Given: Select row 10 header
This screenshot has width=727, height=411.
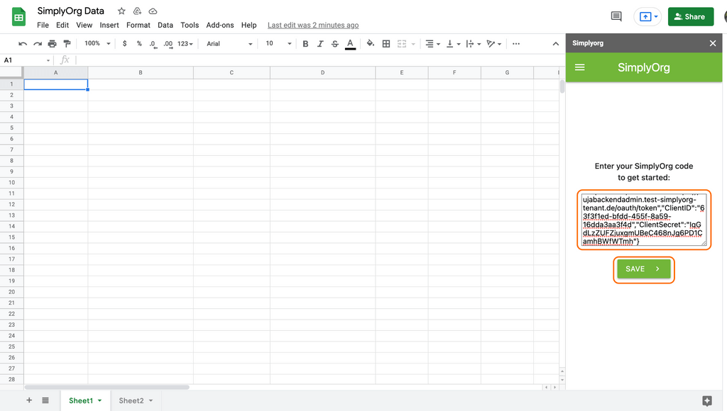Looking at the screenshot, I should (11, 182).
